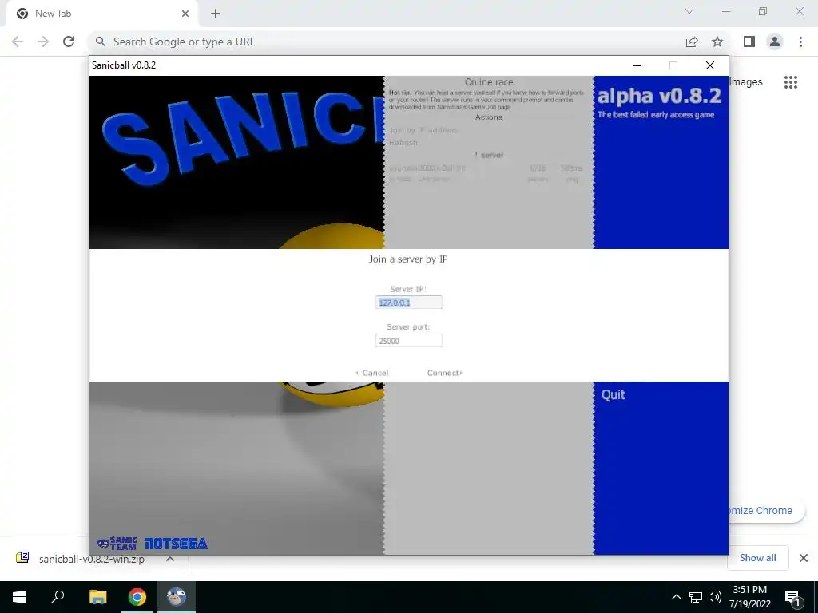818x613 pixels.
Task: Bookmark this tab with the star icon
Action: [717, 42]
